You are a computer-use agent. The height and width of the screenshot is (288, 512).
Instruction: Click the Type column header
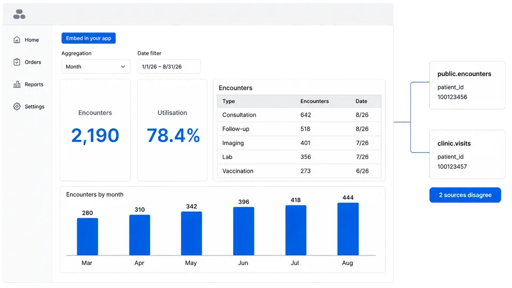pyautogui.click(x=229, y=101)
